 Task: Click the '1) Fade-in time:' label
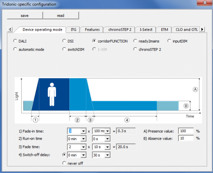(31, 131)
